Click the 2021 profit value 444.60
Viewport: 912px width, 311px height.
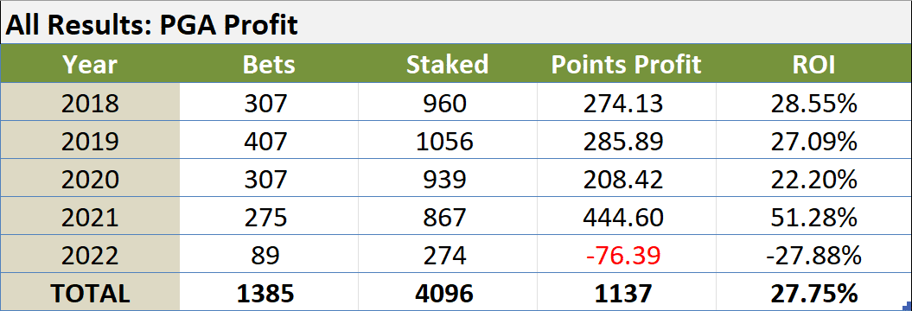(x=627, y=217)
